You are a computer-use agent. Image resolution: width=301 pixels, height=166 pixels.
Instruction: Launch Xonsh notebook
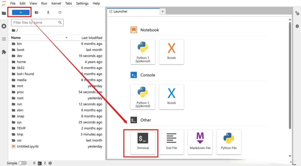(x=171, y=52)
